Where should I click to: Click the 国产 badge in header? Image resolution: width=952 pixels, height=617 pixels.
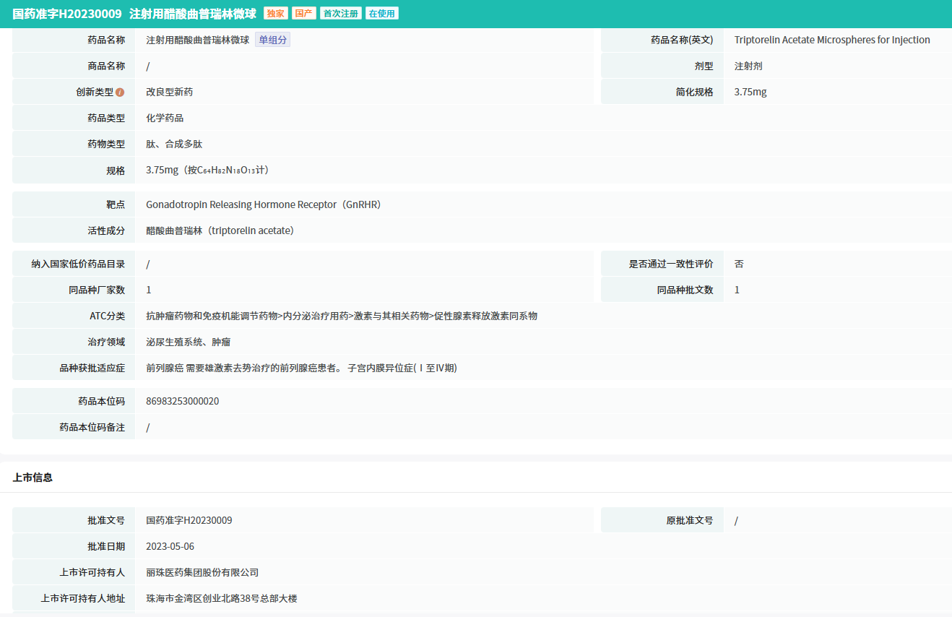(x=303, y=14)
